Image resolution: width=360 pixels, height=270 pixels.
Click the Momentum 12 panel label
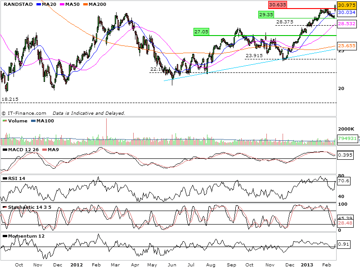(x=26, y=236)
